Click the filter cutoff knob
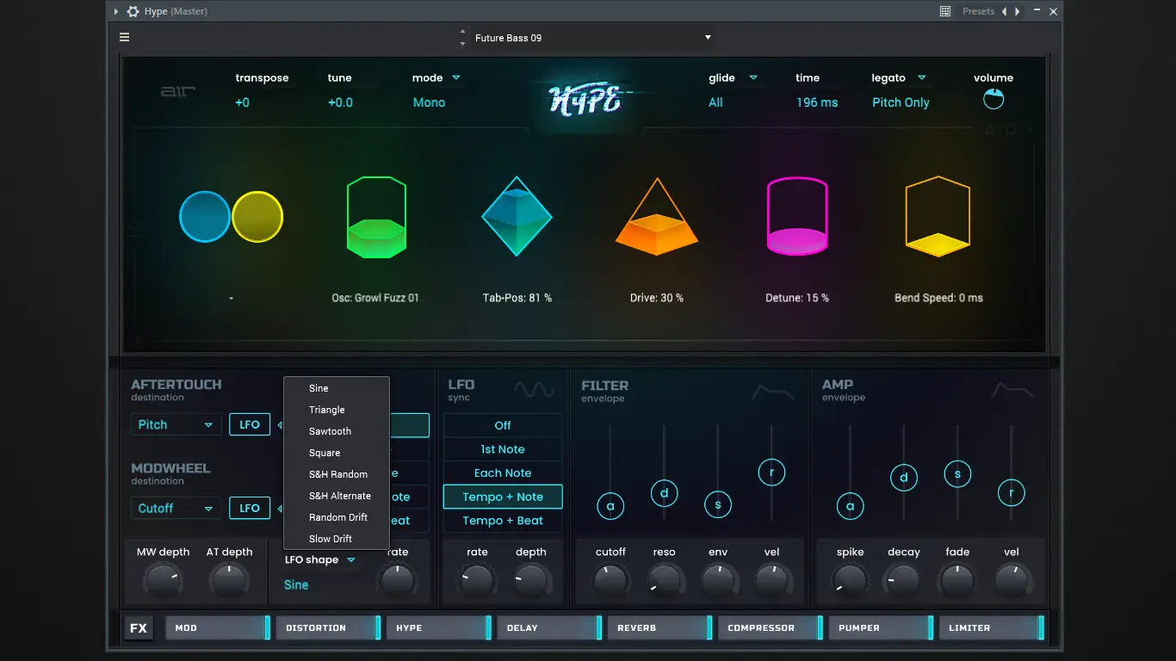The width and height of the screenshot is (1176, 661). coord(610,581)
